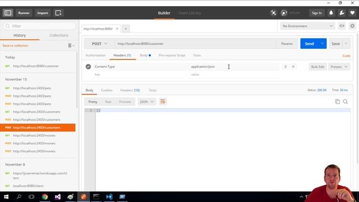Viewport: 359px width, 202px height.
Task: Open Visual Studio Code from taskbar
Action: (x=109, y=197)
